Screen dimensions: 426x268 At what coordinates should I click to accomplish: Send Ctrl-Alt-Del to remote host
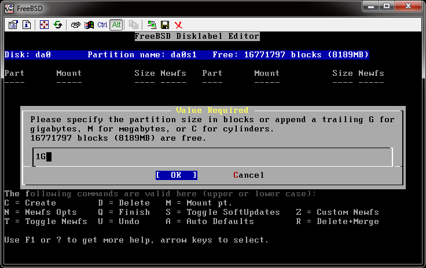[75, 25]
